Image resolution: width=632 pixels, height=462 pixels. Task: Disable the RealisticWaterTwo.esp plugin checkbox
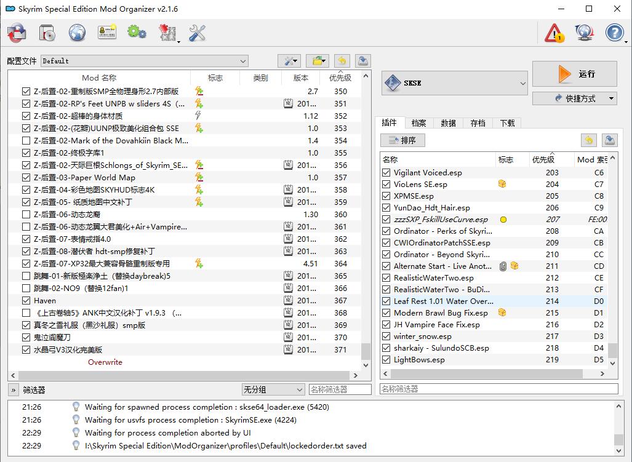tap(386, 277)
